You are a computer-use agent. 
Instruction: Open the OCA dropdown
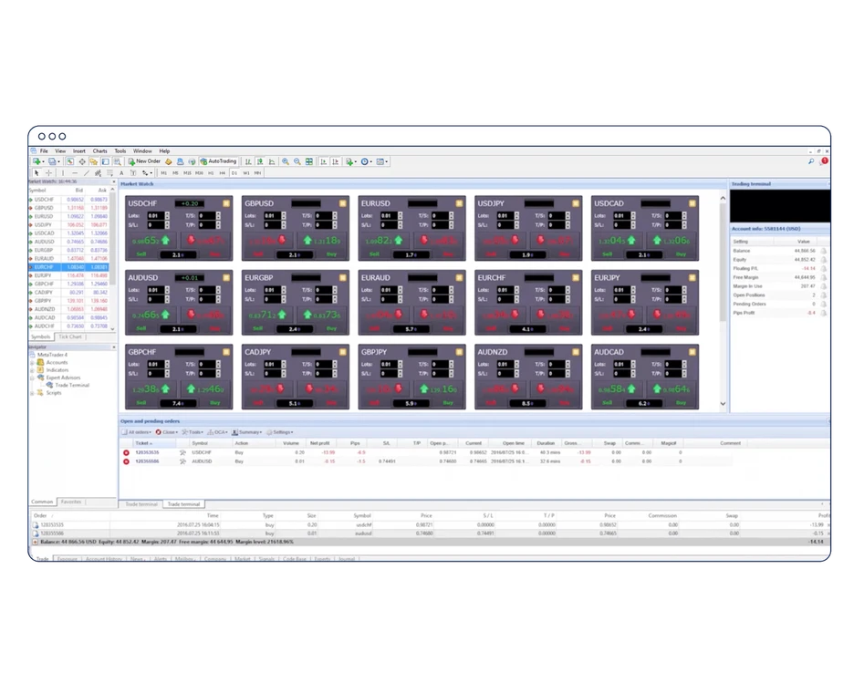[x=218, y=432]
